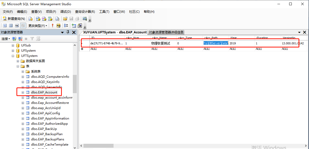Click the cAcc_Name cell 物理恢复测试

(x=163, y=43)
